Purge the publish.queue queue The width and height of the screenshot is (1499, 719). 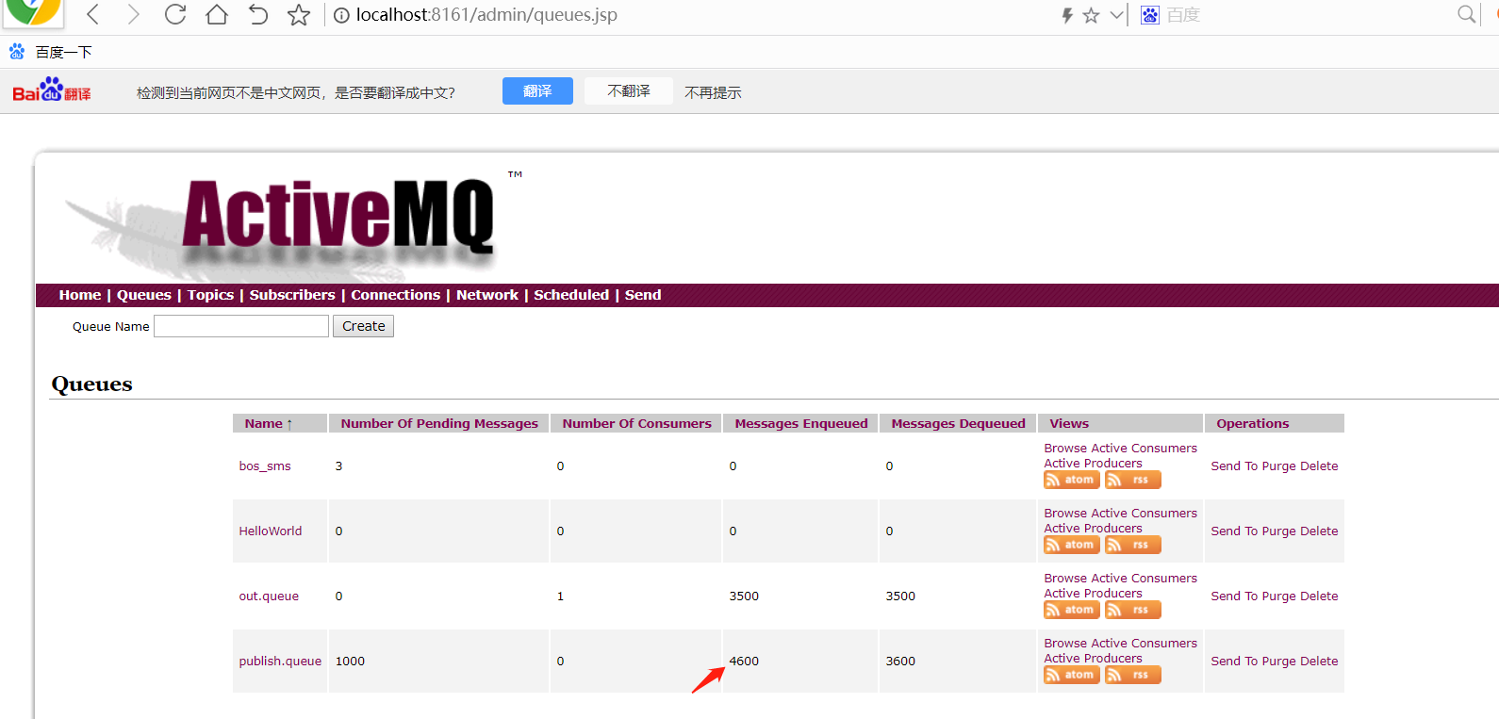click(1278, 662)
